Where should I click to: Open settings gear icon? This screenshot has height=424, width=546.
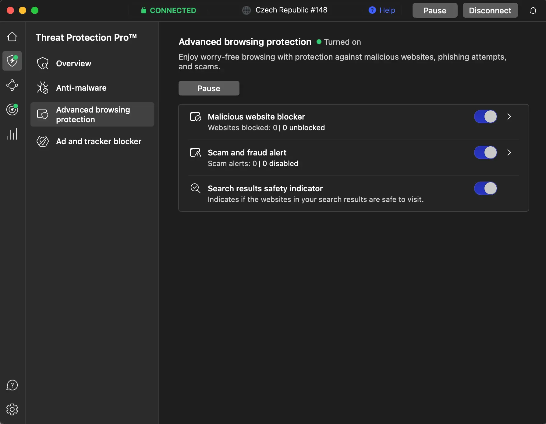(12, 409)
